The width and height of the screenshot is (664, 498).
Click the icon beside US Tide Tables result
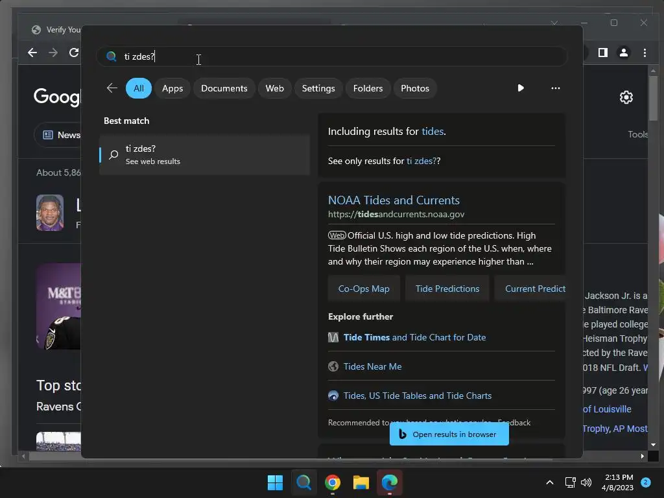click(x=333, y=396)
